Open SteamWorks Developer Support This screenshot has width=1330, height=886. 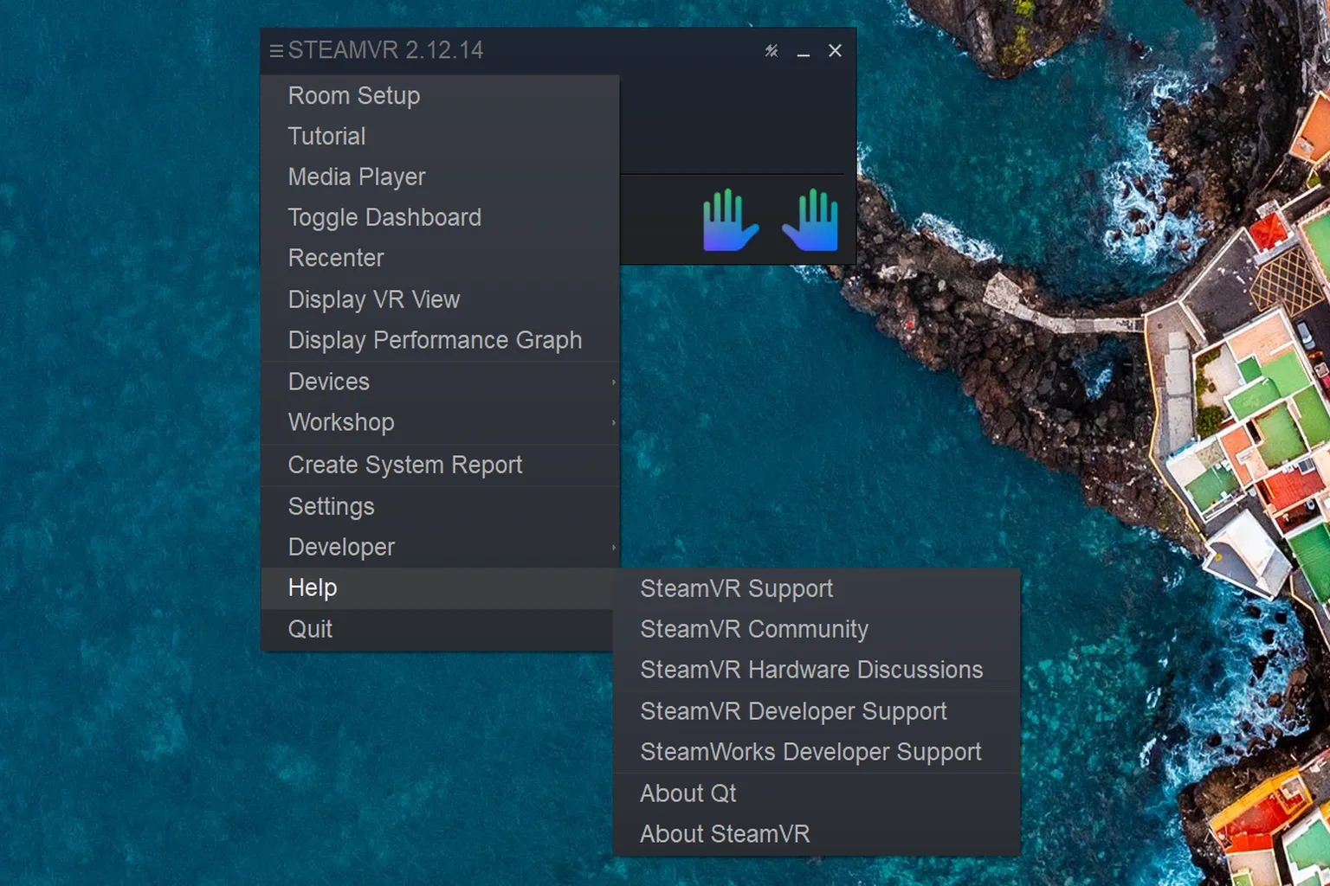click(x=817, y=752)
